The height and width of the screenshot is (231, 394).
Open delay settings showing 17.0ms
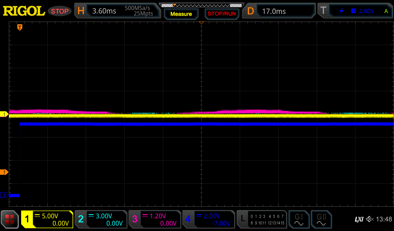point(279,11)
